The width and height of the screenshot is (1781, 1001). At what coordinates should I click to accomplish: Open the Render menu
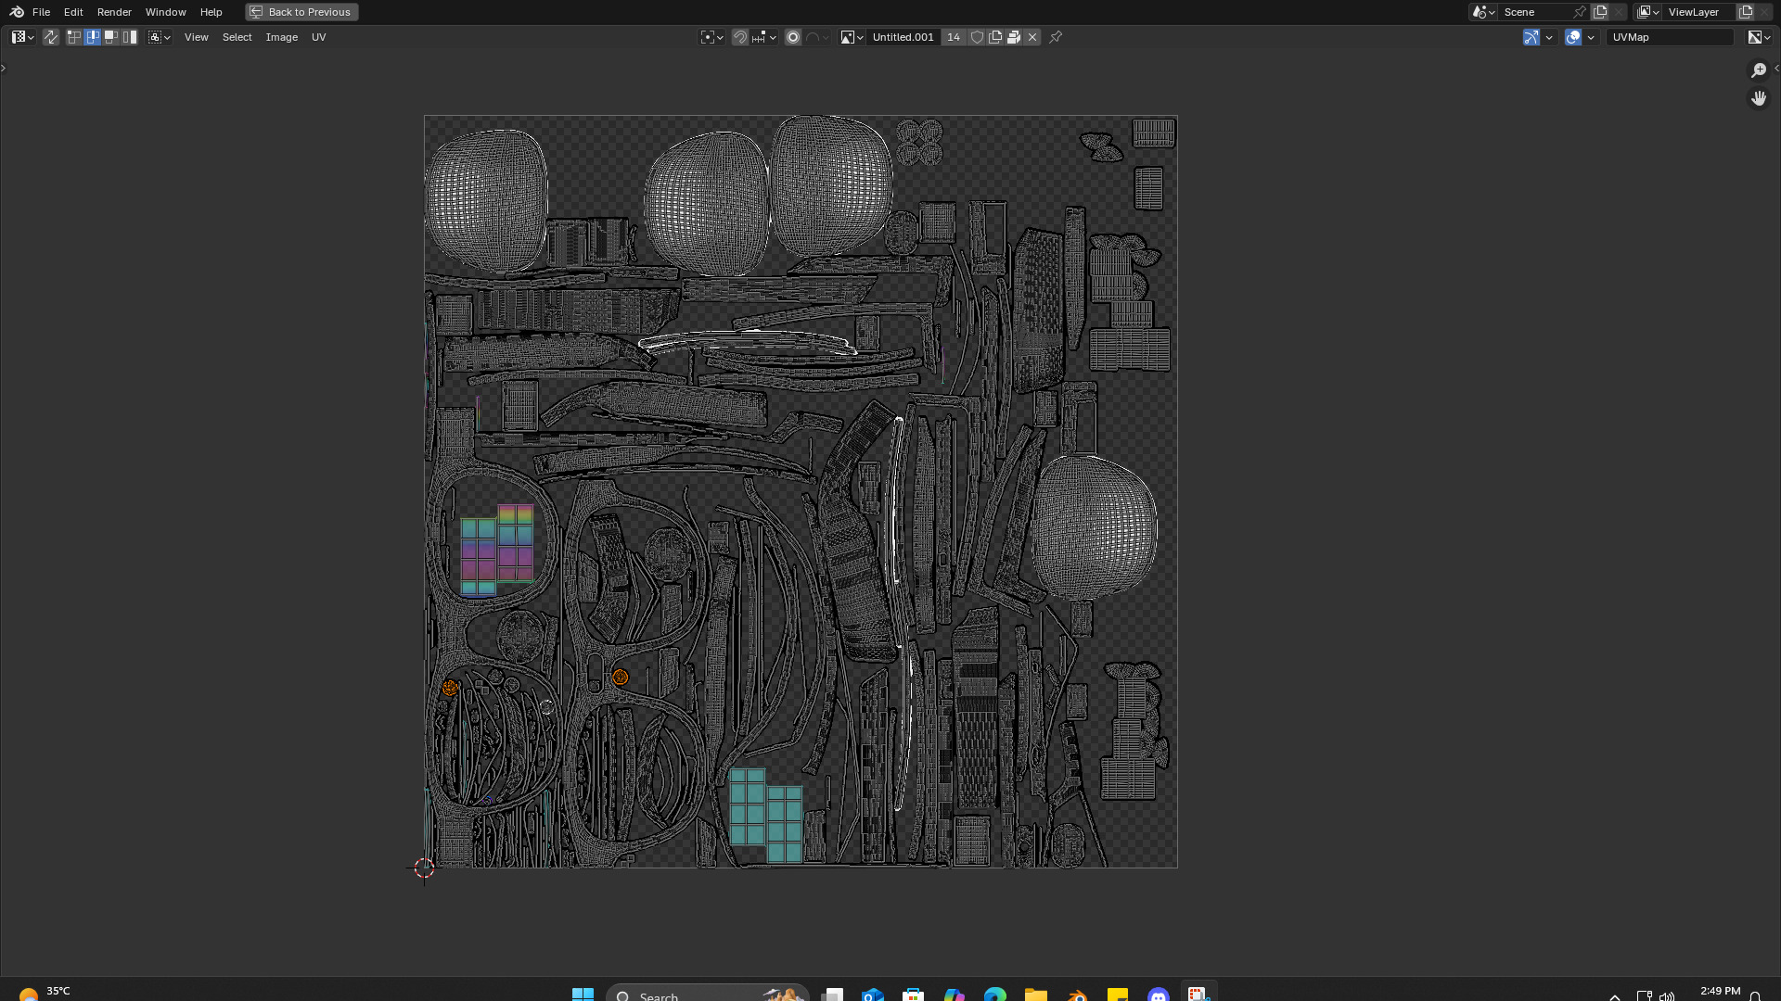pyautogui.click(x=114, y=12)
